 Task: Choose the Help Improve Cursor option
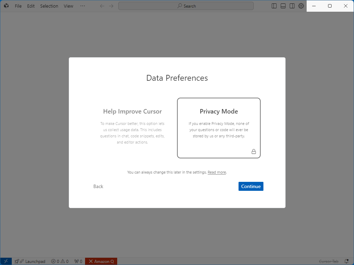coord(132,128)
